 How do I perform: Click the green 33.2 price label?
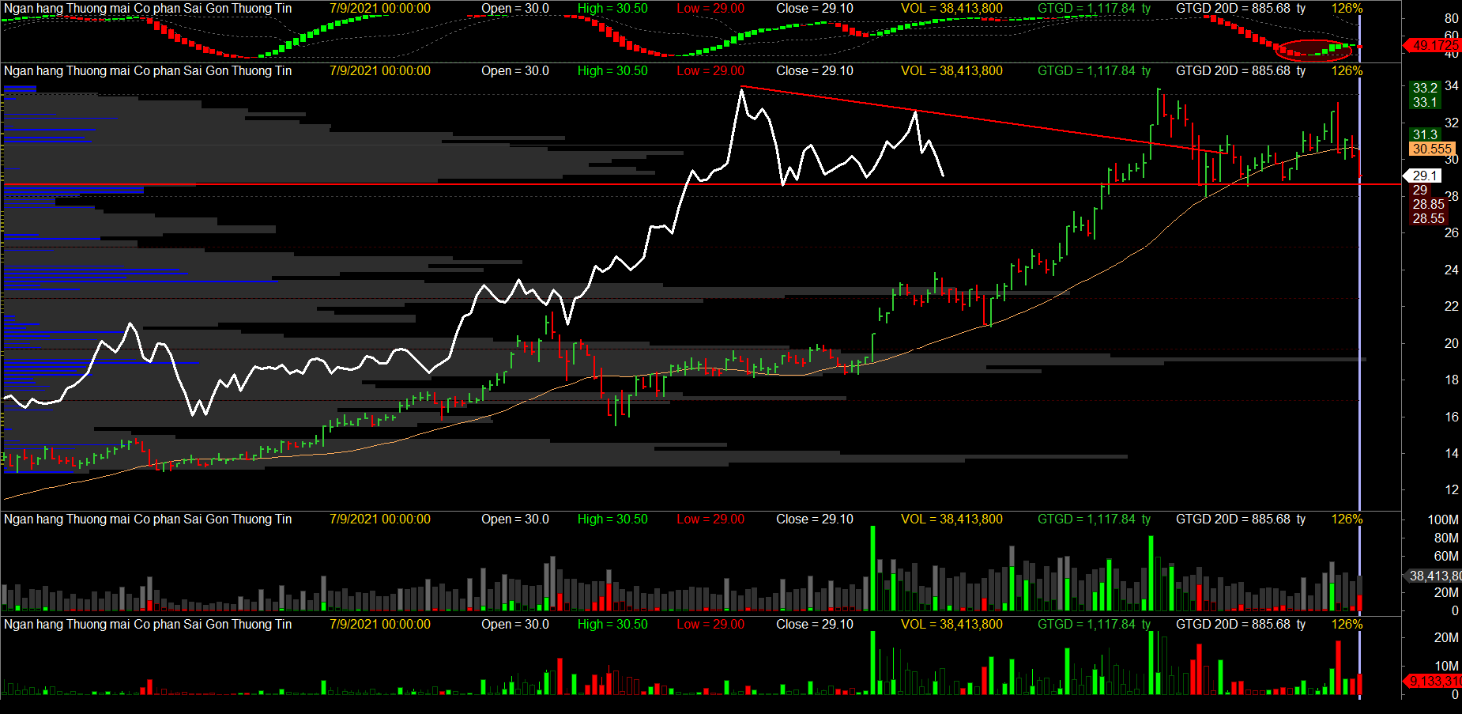coord(1425,88)
